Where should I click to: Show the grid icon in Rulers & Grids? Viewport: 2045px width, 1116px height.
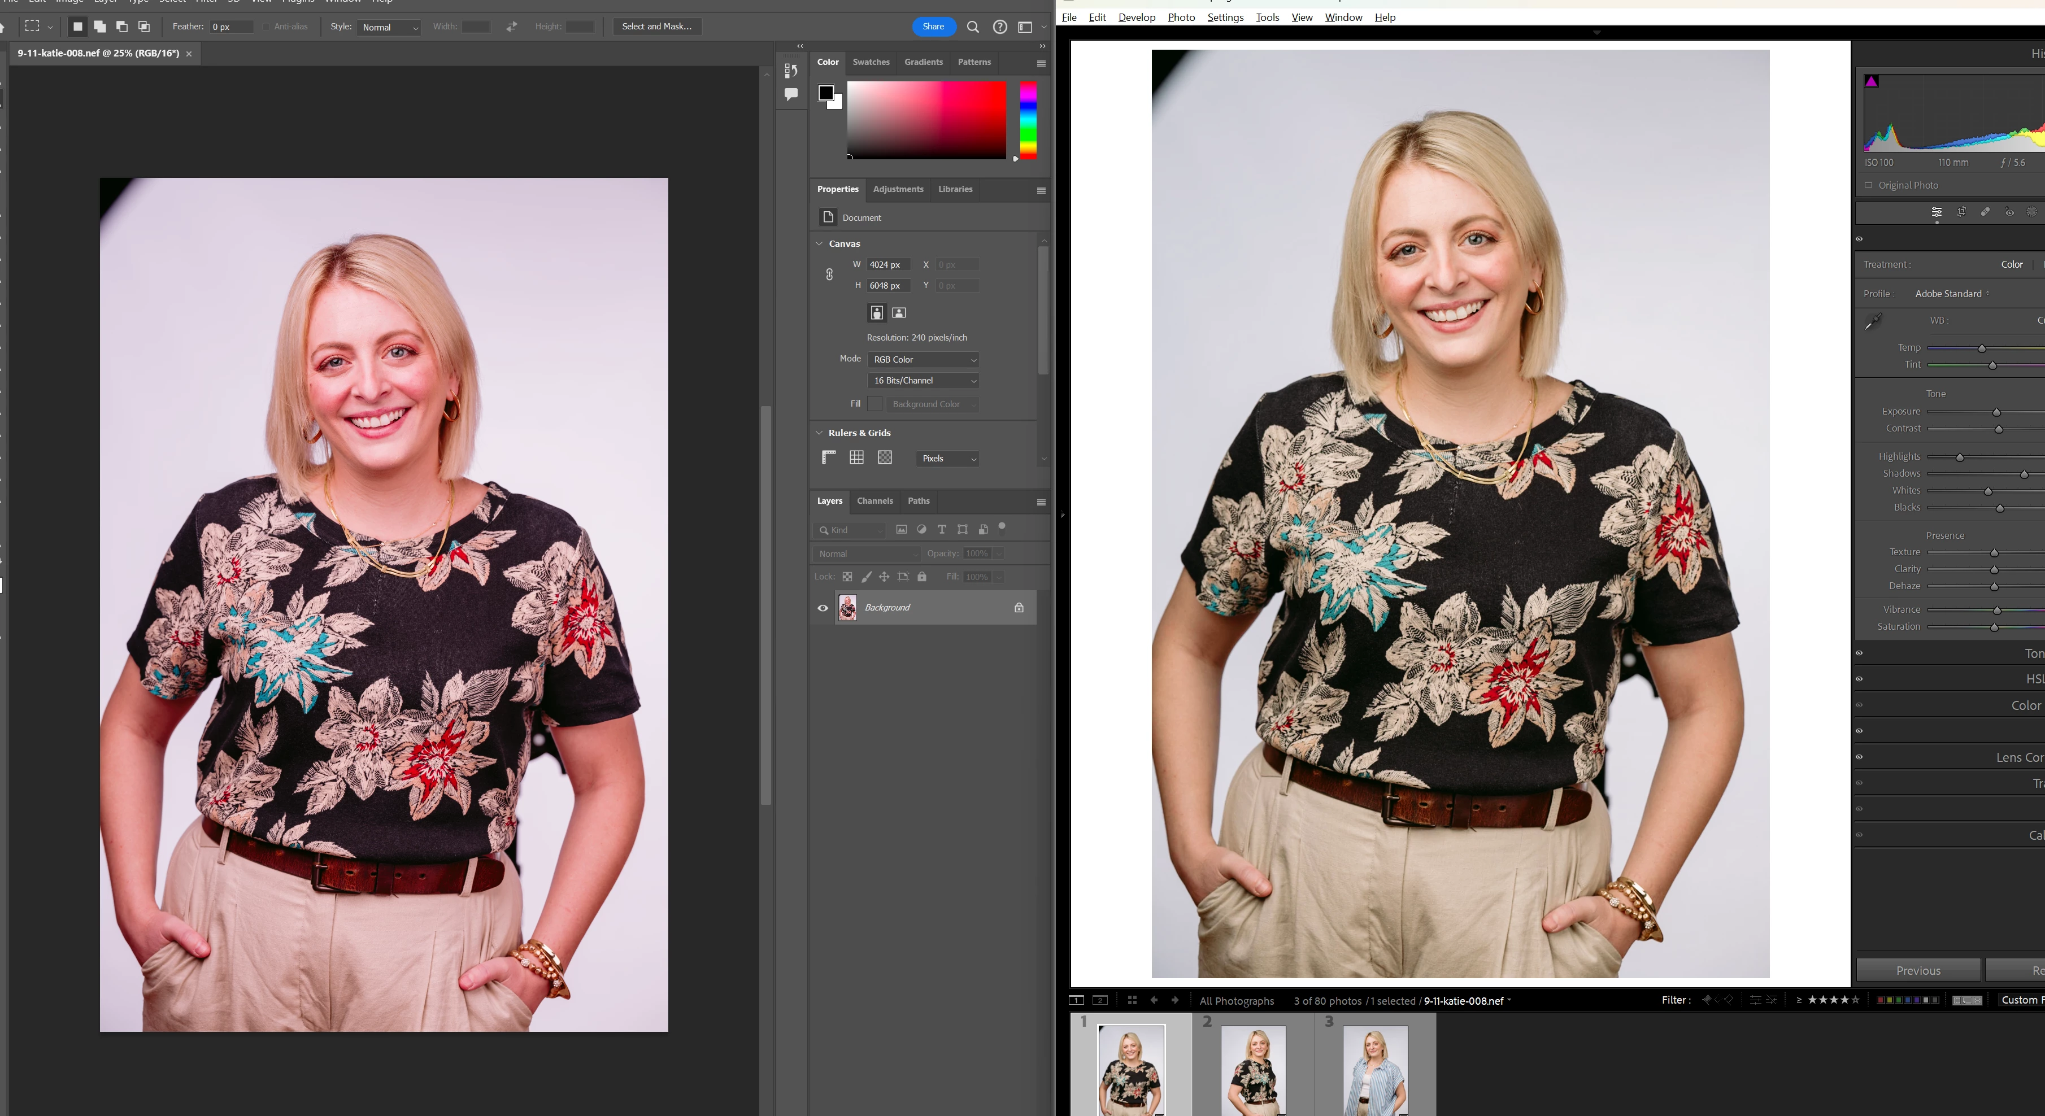(x=856, y=457)
